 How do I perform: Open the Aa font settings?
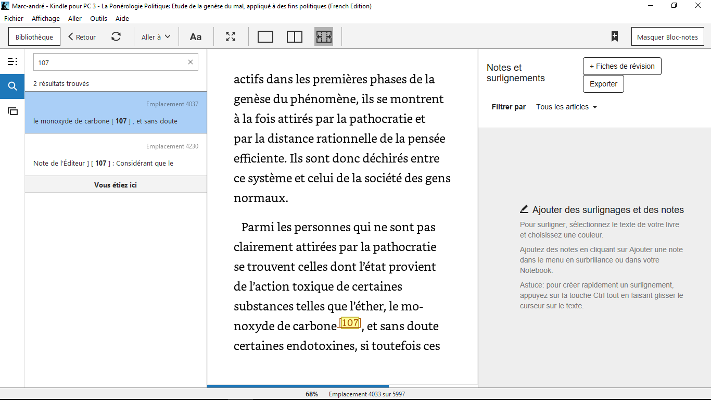(x=195, y=37)
